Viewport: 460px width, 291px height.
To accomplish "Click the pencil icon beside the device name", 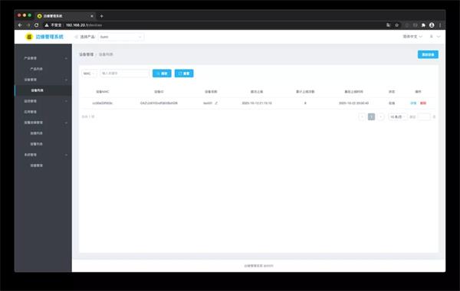I will click(x=216, y=103).
